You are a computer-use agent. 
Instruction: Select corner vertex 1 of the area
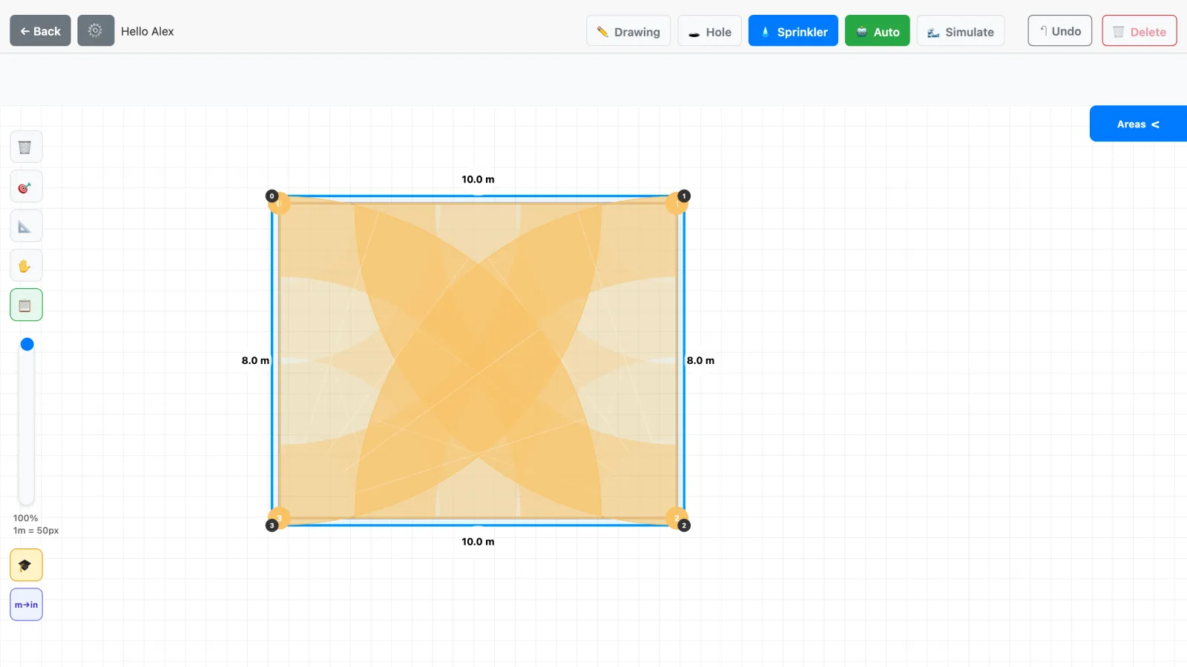[x=684, y=196]
